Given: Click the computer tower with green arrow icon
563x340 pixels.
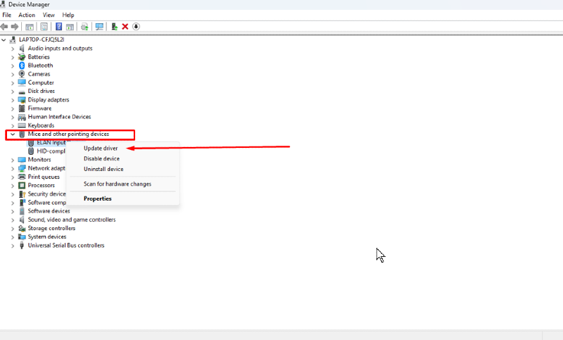Looking at the screenshot, I should click(114, 27).
